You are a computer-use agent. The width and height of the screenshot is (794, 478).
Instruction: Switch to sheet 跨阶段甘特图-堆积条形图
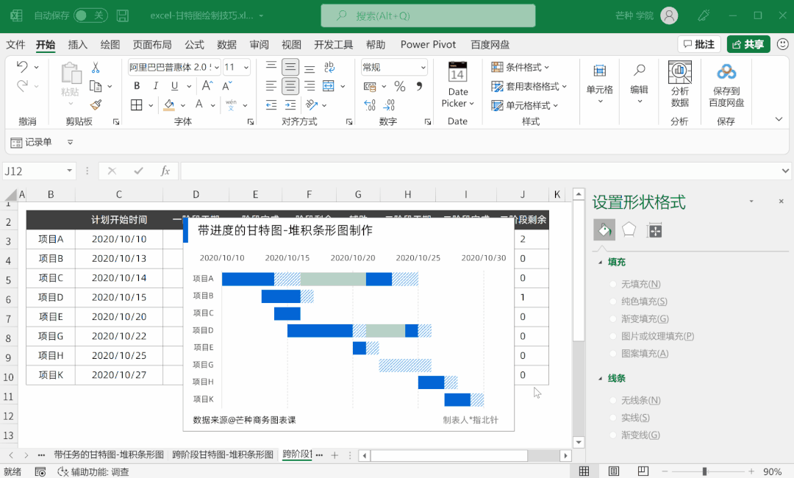223,454
